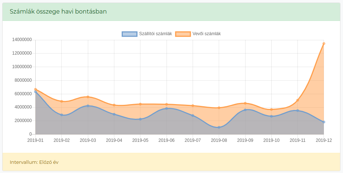Select blue data point at 2019-05
Image resolution: width=343 pixels, height=173 pixels.
[140, 119]
